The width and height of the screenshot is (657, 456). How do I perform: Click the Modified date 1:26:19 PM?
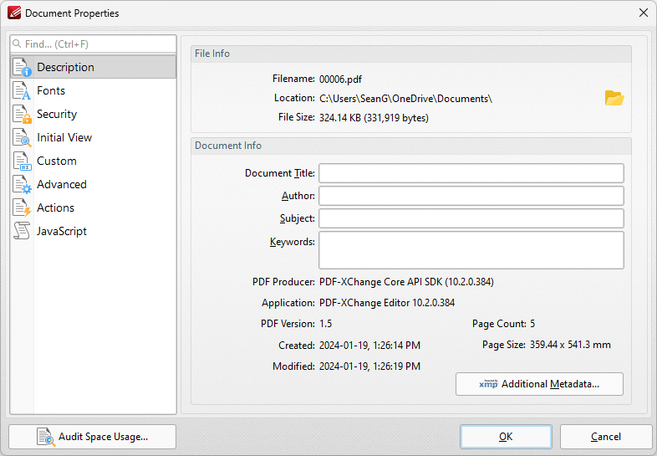[x=369, y=366]
